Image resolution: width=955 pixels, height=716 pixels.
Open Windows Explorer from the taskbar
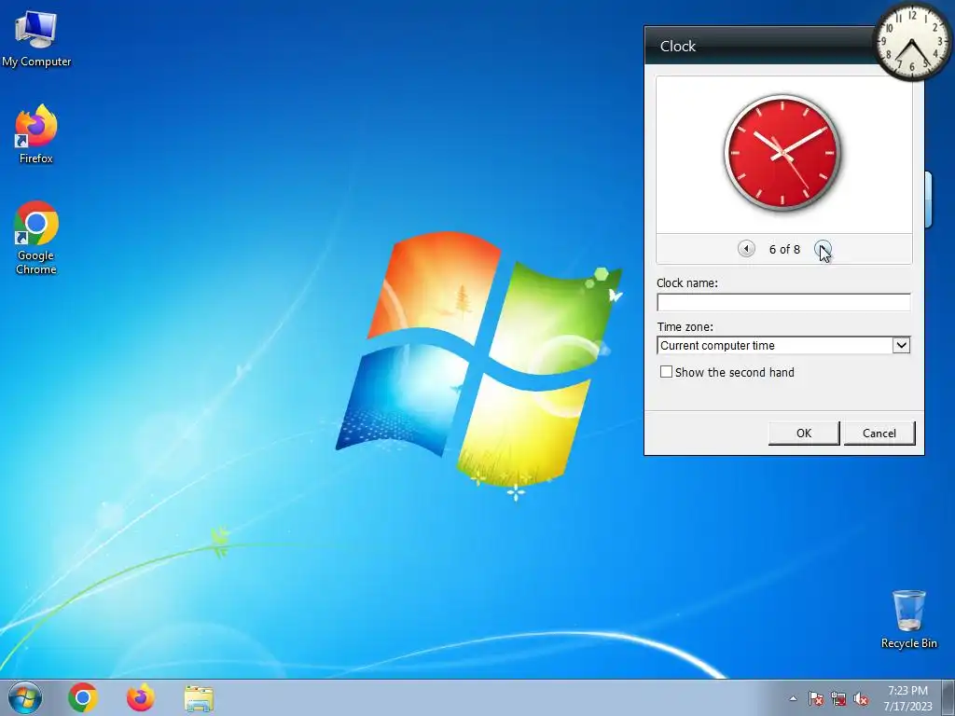pos(199,698)
